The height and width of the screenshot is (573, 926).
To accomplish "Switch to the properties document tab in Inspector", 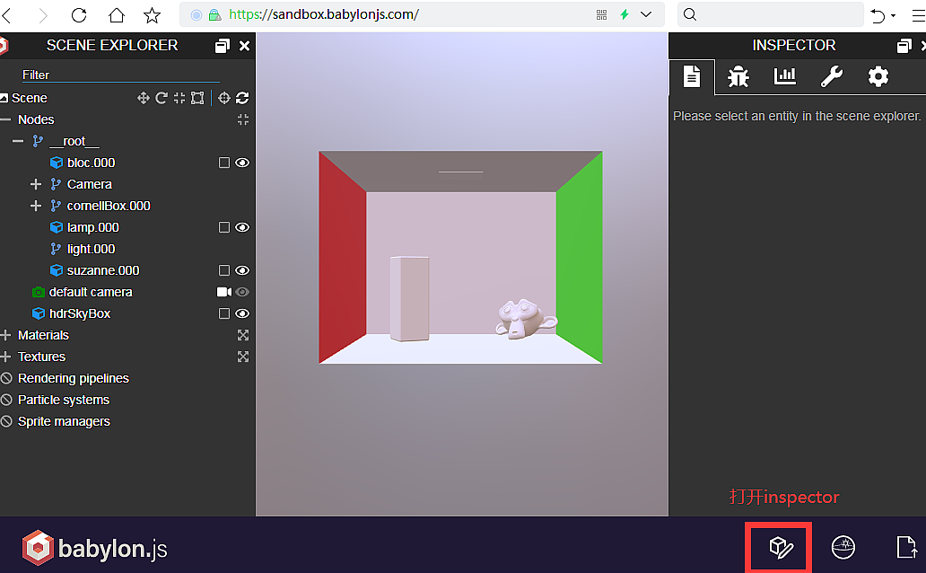I will pyautogui.click(x=691, y=77).
